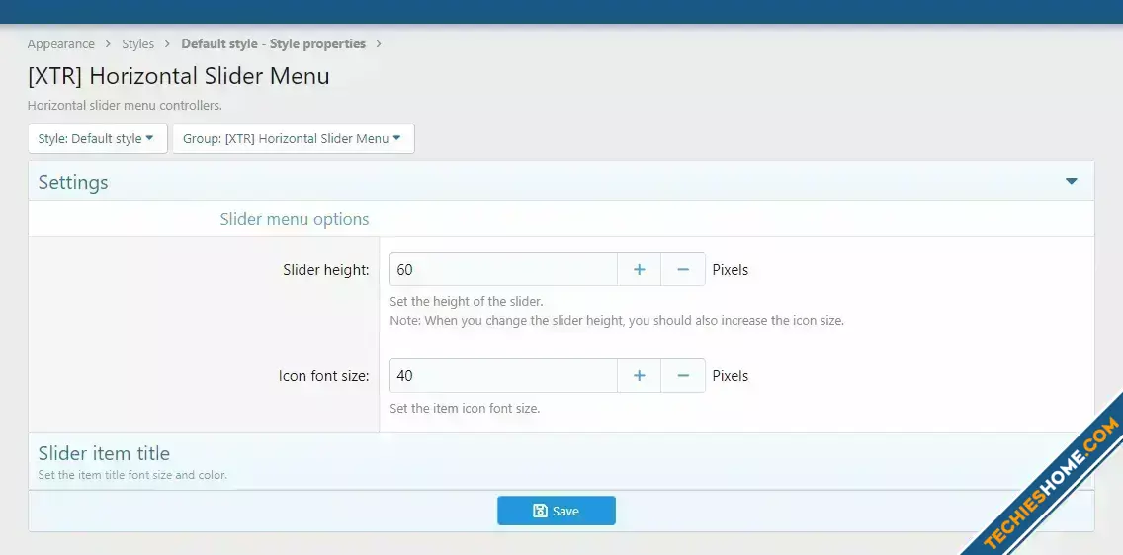Click the Settings header title

tap(73, 183)
